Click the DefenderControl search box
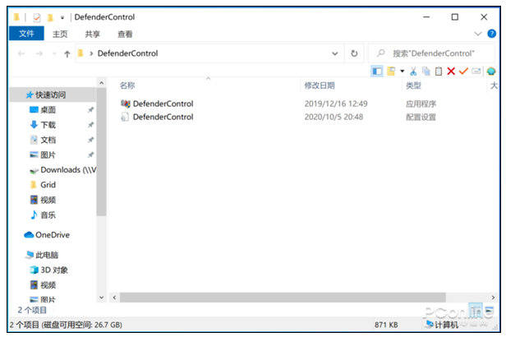Viewport: 506px width, 337px height. pyautogui.click(x=431, y=53)
